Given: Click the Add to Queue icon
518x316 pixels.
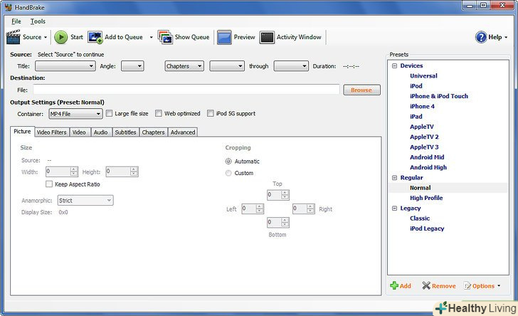Looking at the screenshot, I should pos(95,37).
